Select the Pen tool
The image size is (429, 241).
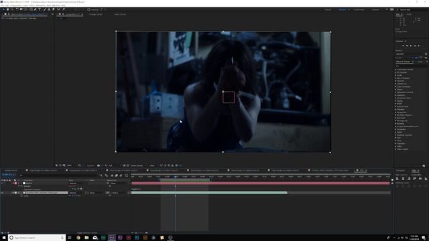point(36,9)
